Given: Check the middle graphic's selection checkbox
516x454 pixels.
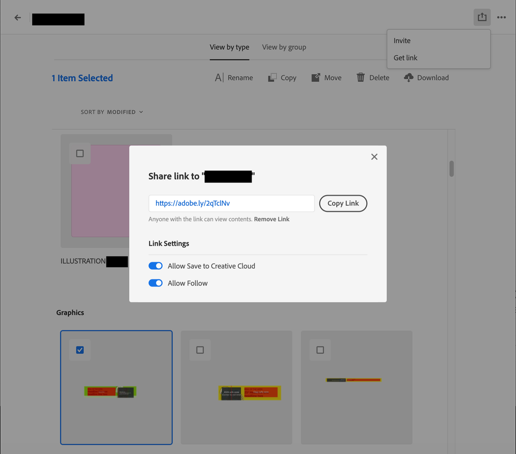Looking at the screenshot, I should [200, 350].
